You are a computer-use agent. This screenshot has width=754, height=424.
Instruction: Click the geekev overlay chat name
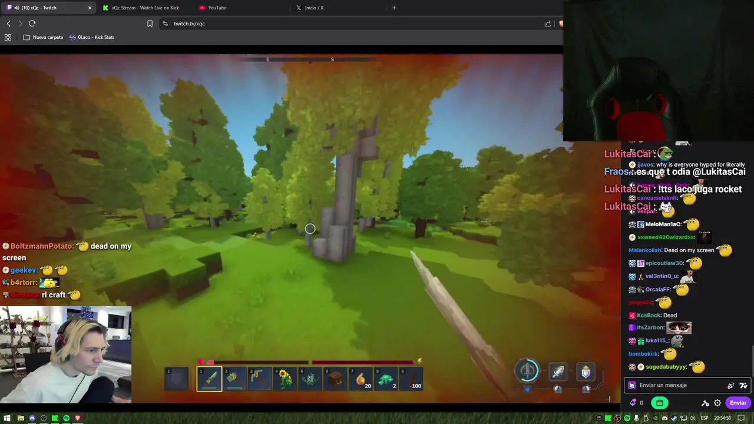click(24, 270)
